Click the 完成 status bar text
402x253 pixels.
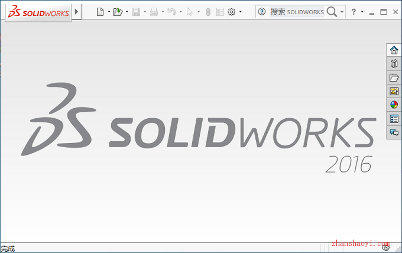(x=8, y=249)
